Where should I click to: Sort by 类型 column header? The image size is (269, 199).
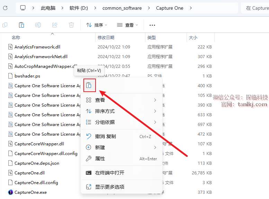click(152, 38)
